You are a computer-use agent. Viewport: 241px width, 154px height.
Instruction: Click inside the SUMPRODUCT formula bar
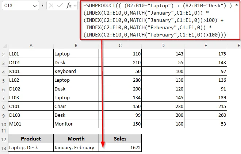pyautogui.click(x=160, y=20)
